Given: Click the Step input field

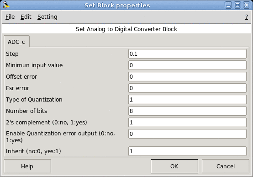Looking at the screenshot, I should 187,54.
